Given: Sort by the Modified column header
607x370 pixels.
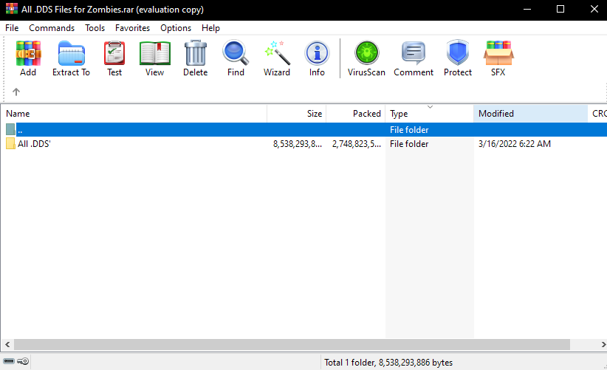Looking at the screenshot, I should click(x=531, y=114).
